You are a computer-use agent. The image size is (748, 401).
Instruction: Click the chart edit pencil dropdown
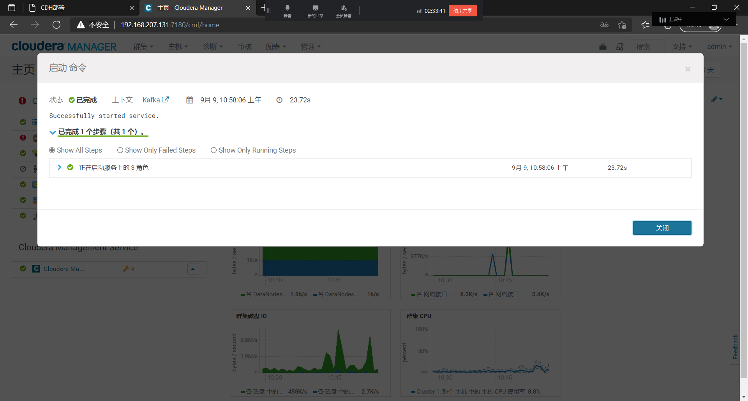(716, 99)
